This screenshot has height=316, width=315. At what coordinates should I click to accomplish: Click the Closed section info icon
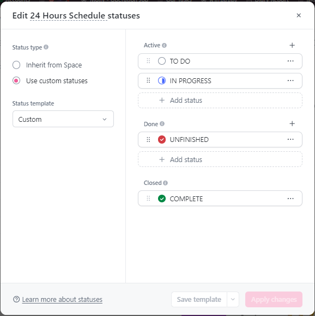pyautogui.click(x=165, y=183)
